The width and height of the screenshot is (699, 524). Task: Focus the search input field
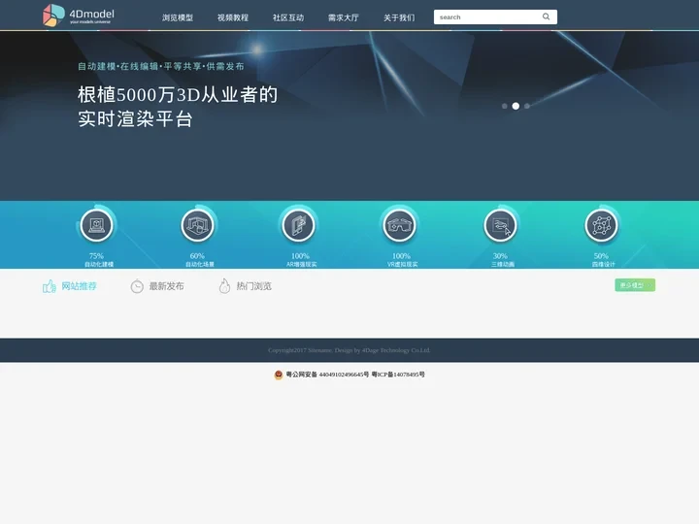(486, 16)
